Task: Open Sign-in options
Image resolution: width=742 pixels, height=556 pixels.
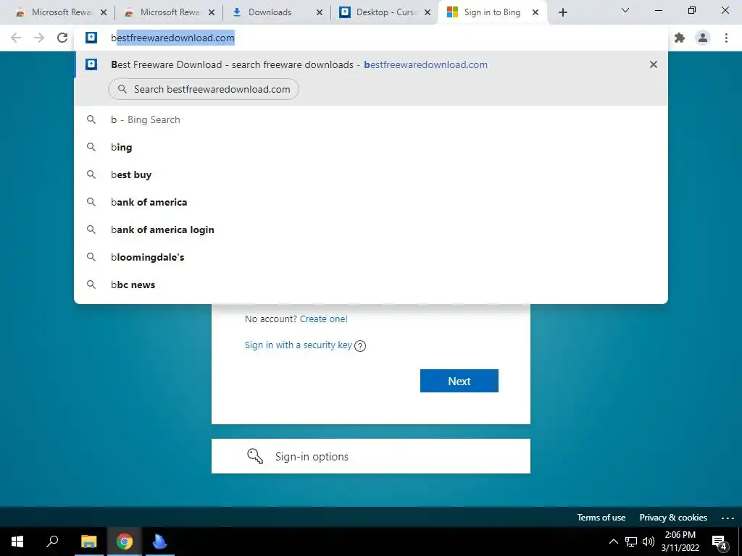Action: coord(371,456)
